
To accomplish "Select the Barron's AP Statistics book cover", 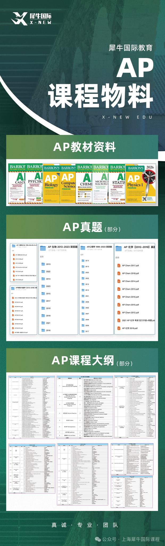I will 117,184.
